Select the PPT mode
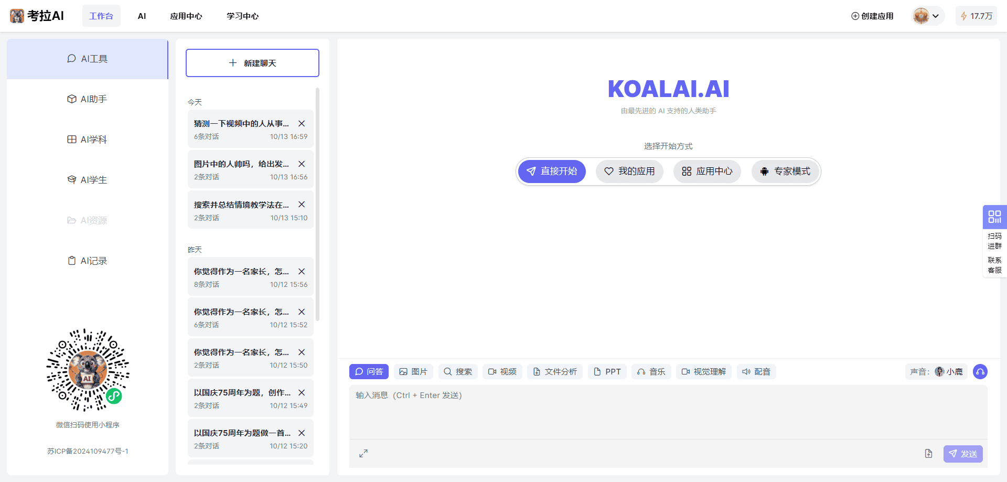This screenshot has width=1007, height=482. pyautogui.click(x=607, y=372)
